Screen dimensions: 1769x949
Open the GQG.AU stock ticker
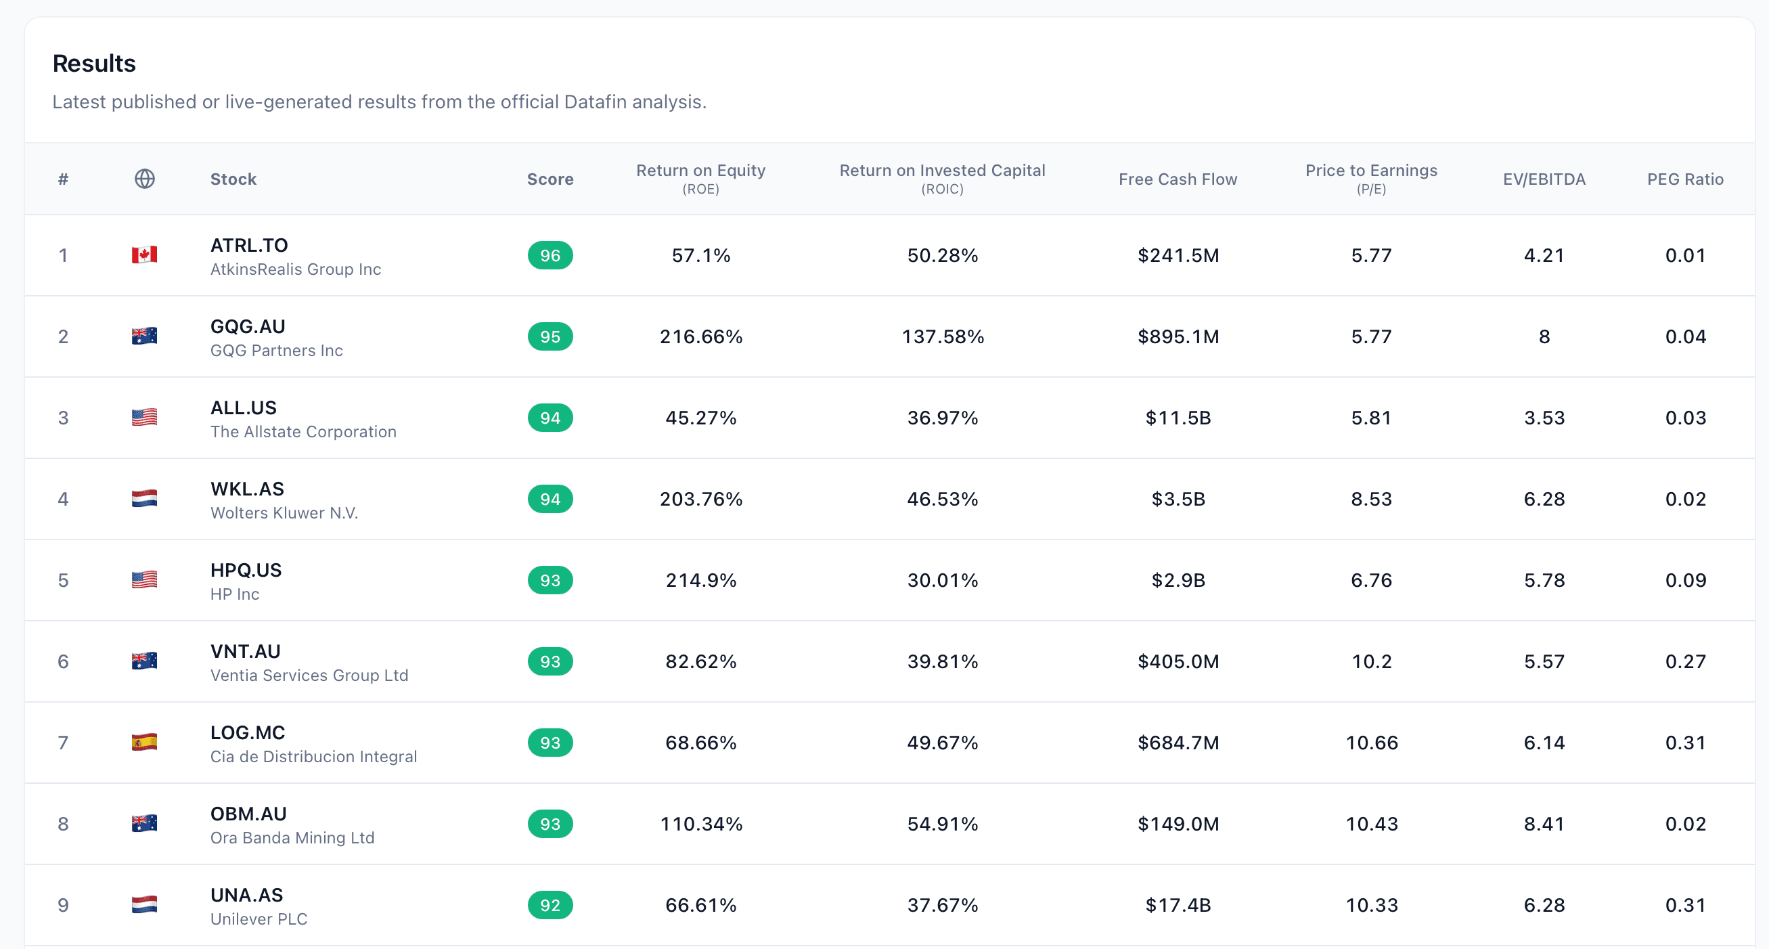tap(248, 326)
